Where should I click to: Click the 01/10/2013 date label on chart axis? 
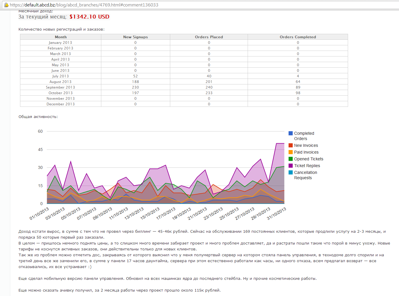[39, 214]
